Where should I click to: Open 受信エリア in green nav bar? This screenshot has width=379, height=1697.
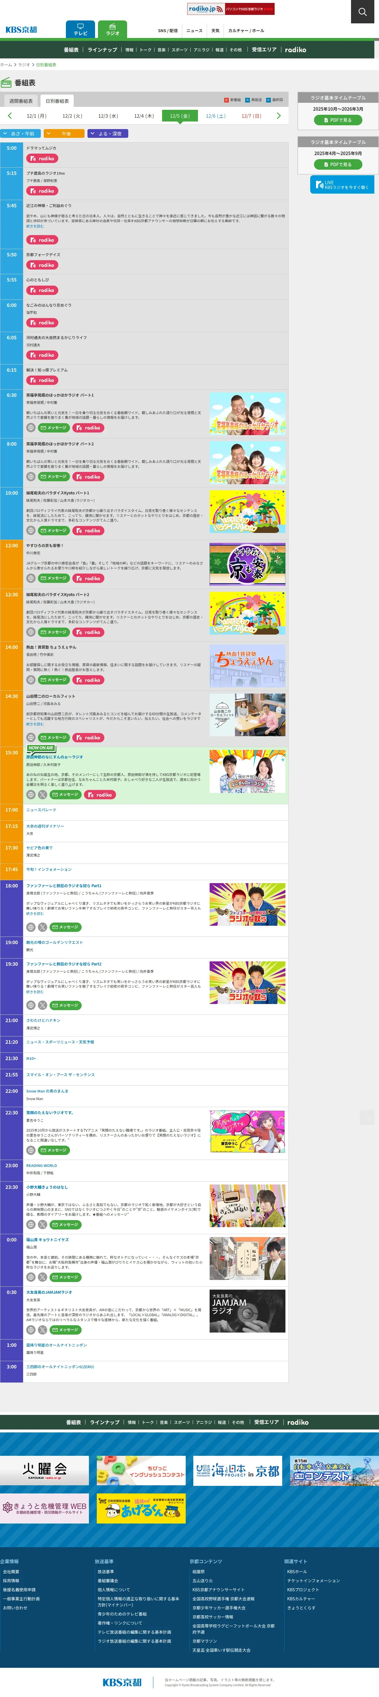pos(264,50)
